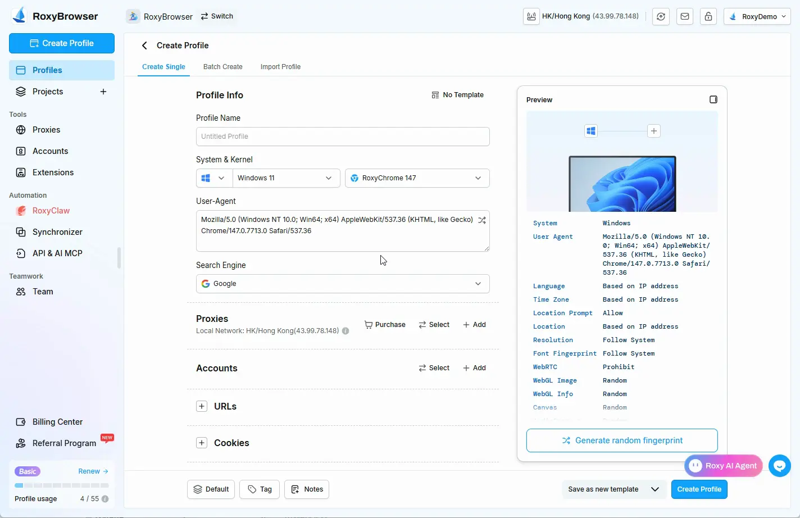Click the Profile usage info icon

(x=105, y=499)
